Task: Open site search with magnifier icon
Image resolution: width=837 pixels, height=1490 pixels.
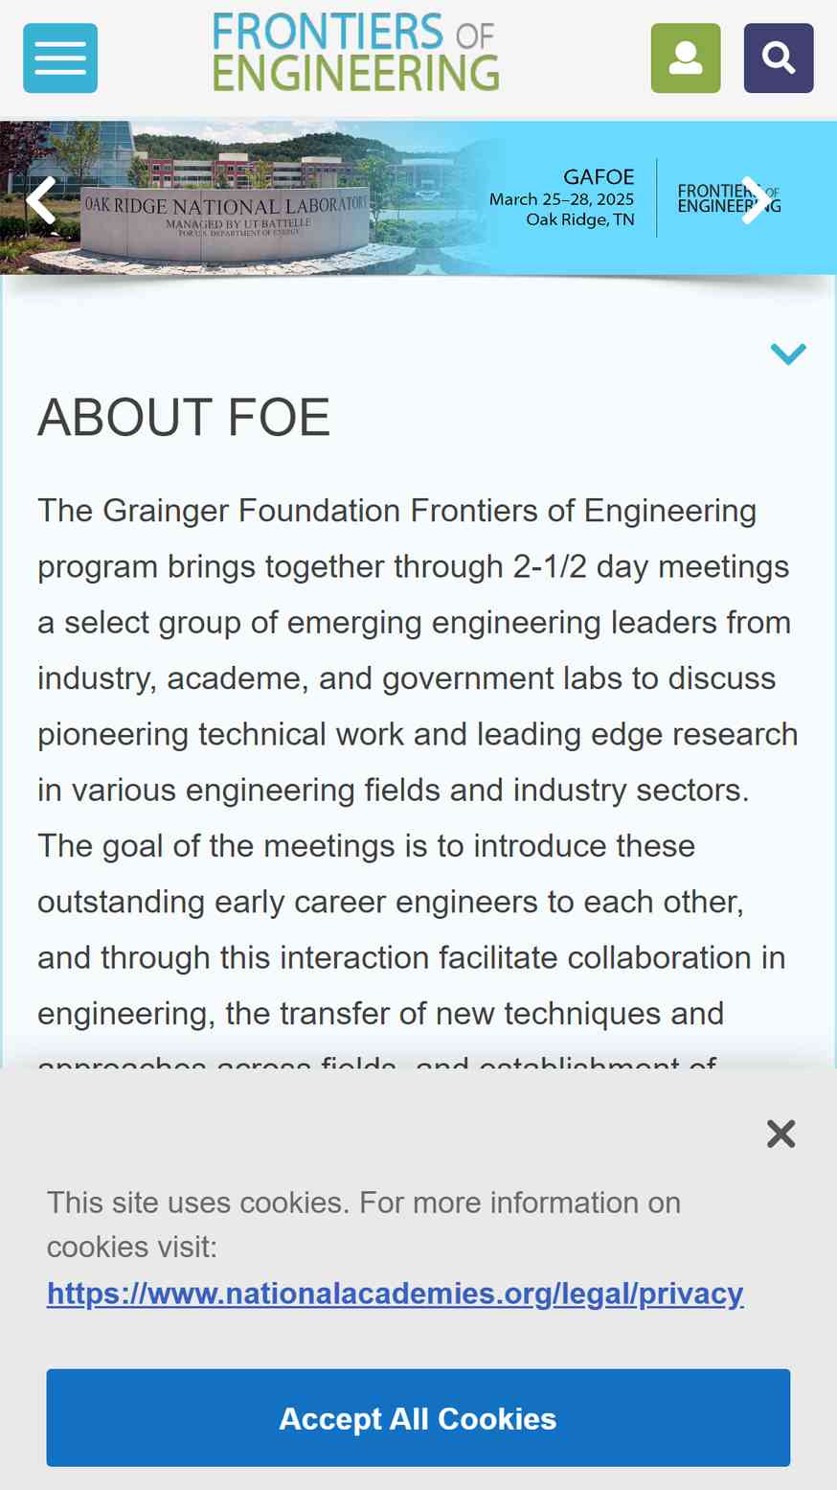Action: click(779, 58)
